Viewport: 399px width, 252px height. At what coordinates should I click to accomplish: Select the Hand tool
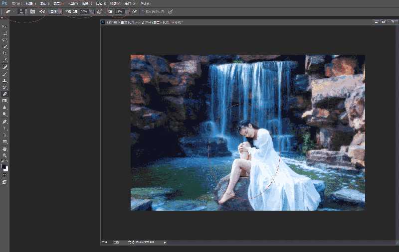pyautogui.click(x=4, y=148)
